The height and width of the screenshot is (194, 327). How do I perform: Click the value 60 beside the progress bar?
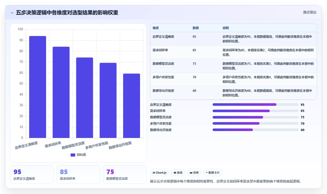(x=302, y=130)
